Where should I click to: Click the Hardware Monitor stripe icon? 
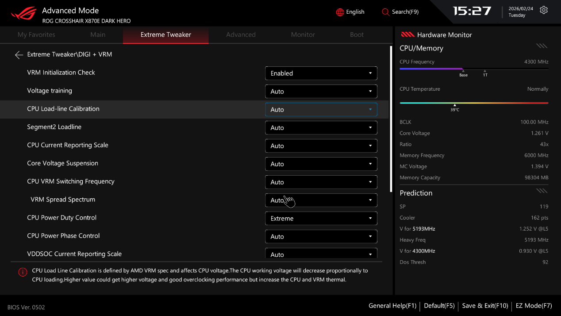coord(407,35)
